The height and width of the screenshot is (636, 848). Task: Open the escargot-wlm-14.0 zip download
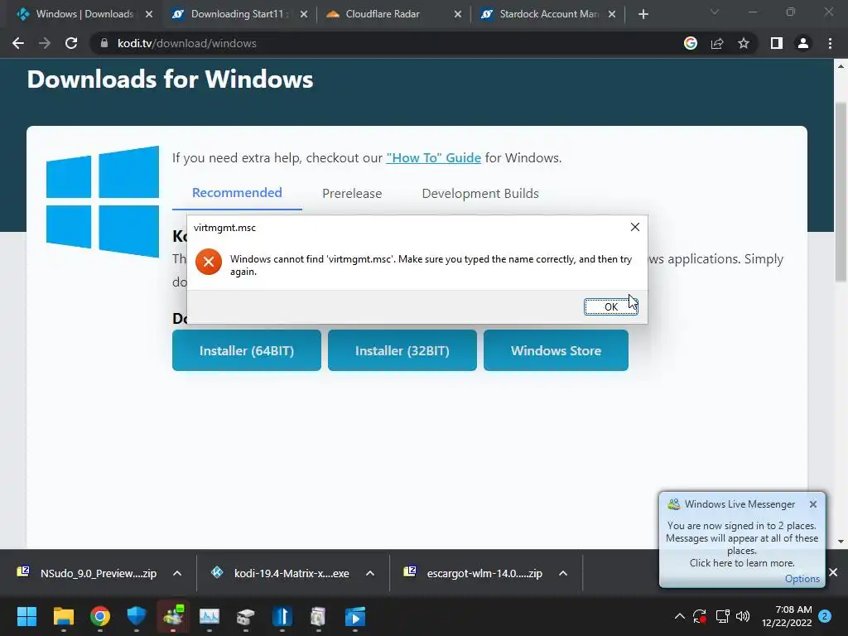(x=473, y=573)
